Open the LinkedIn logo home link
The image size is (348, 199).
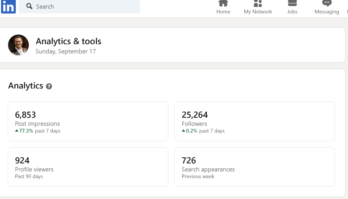(9, 7)
